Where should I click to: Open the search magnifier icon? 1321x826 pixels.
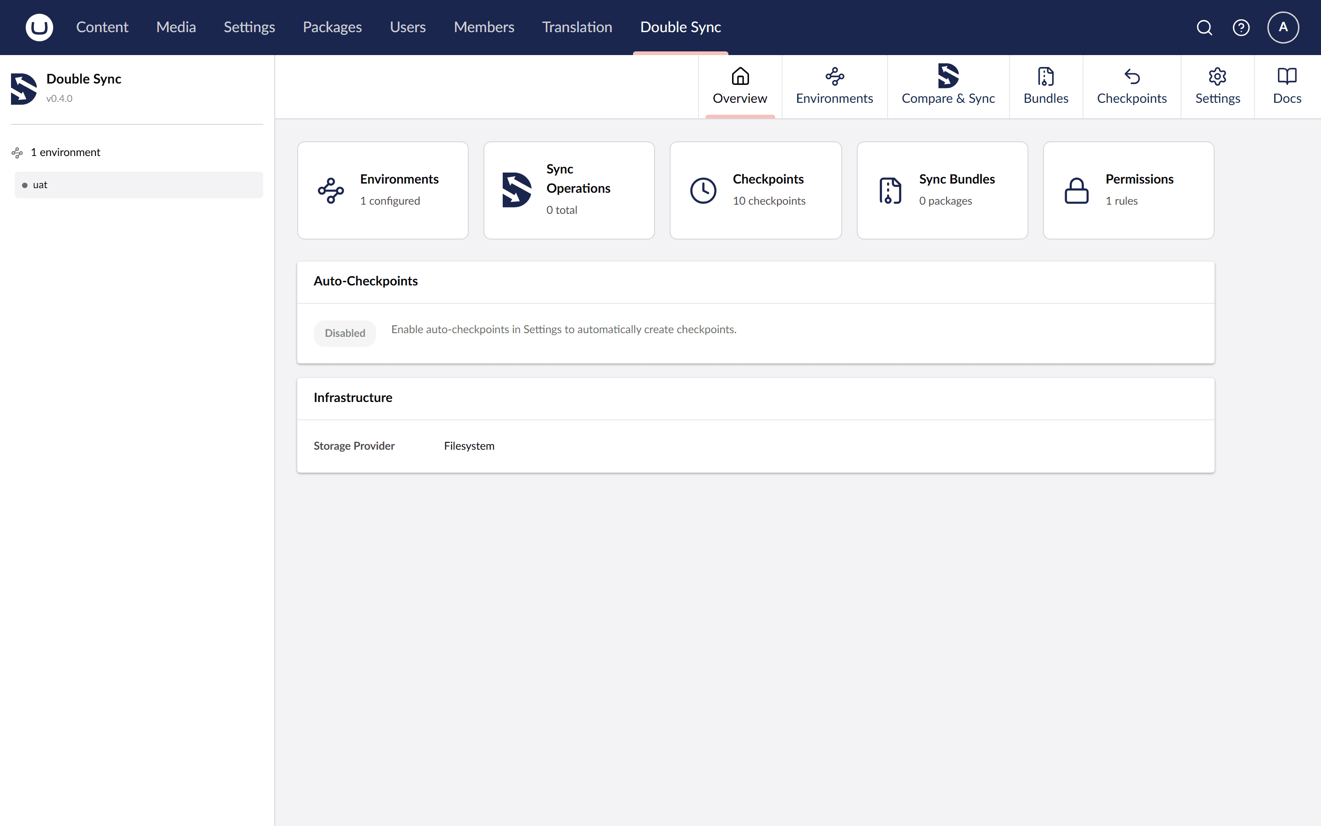tap(1204, 28)
